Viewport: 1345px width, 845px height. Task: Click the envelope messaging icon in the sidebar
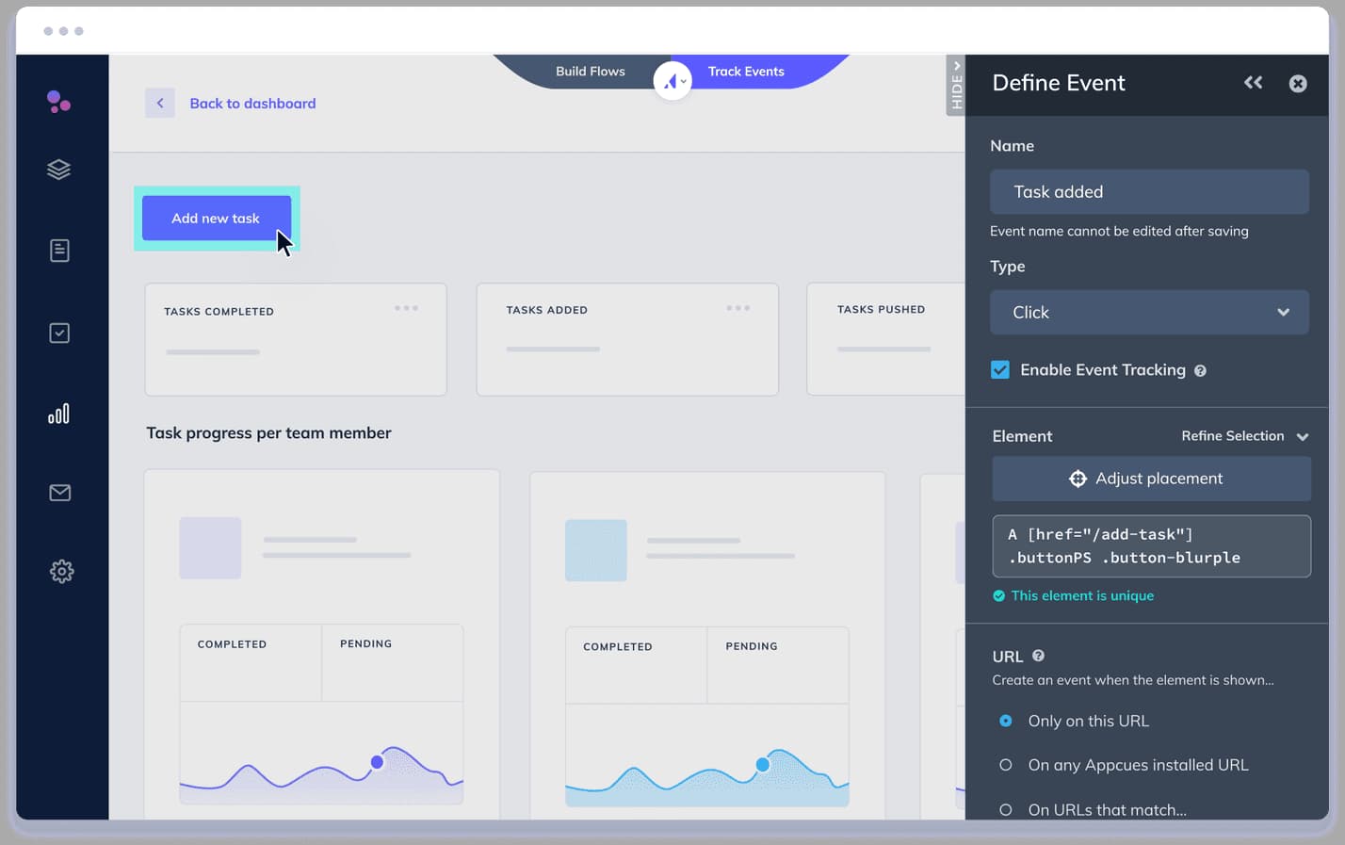(x=60, y=492)
